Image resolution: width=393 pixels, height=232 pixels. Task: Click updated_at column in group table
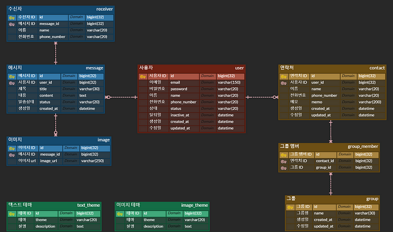(x=323, y=226)
